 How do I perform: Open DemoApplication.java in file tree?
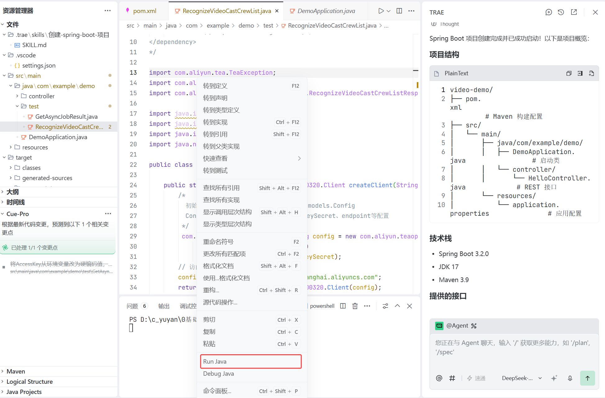click(58, 137)
